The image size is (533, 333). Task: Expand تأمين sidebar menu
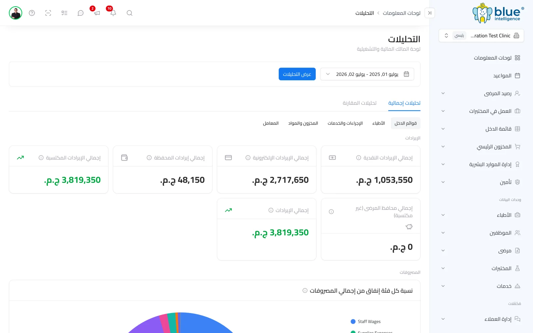443,182
